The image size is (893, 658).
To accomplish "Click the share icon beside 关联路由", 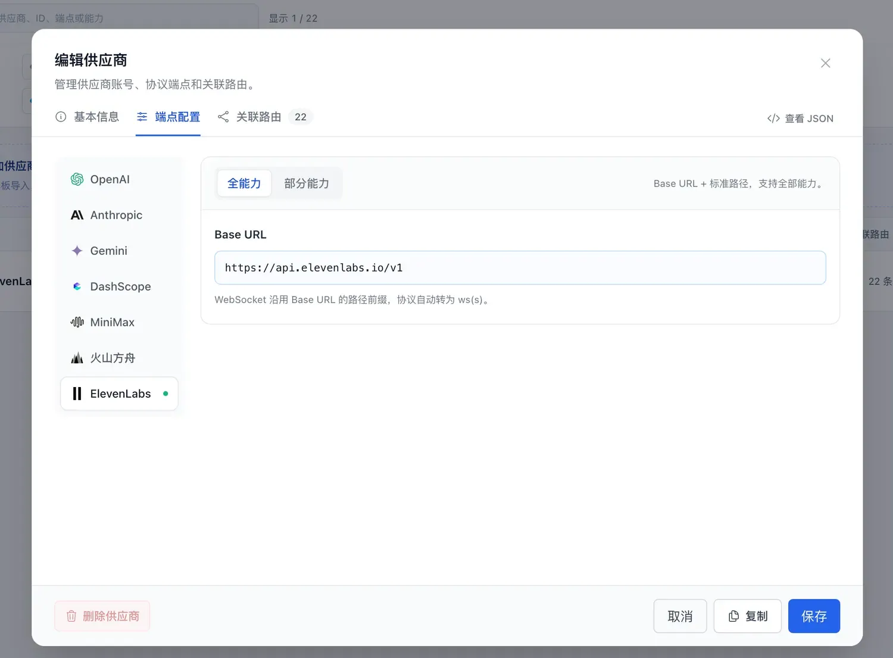I will pos(223,117).
